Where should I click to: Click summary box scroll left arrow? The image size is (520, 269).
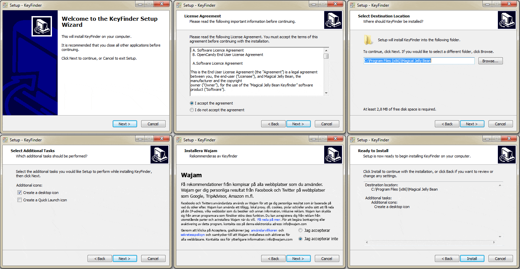point(366,242)
